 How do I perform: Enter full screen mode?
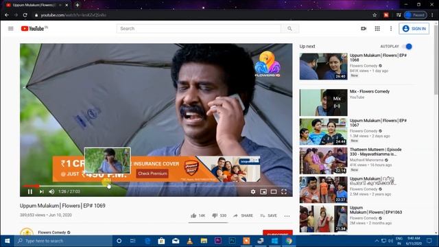(283, 191)
